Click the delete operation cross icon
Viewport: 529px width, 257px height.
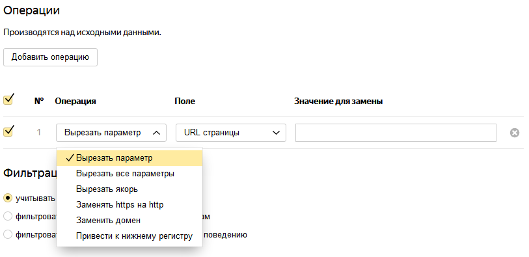coord(515,133)
